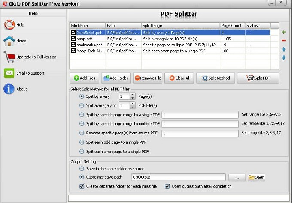Click the Split by every pages number field
The width and height of the screenshot is (292, 203).
[125, 96]
